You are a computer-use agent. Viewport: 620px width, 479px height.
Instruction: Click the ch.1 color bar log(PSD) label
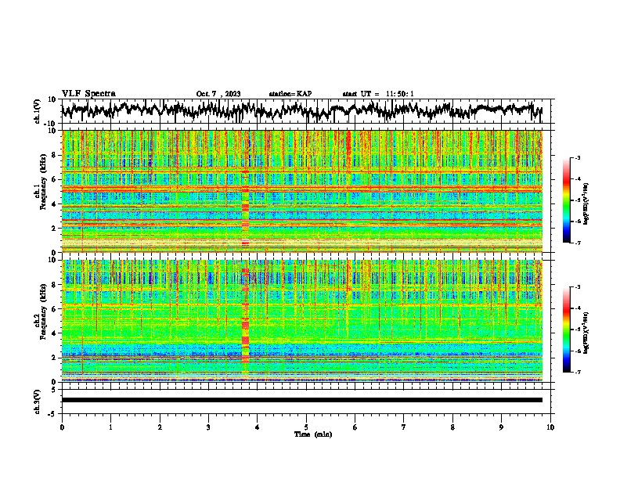[x=586, y=203]
